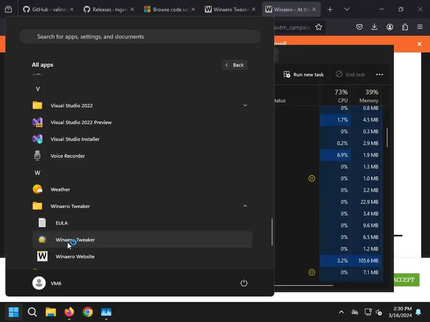Open Winaero Website shortcut icon
Image resolution: width=430 pixels, height=322 pixels.
click(x=42, y=256)
